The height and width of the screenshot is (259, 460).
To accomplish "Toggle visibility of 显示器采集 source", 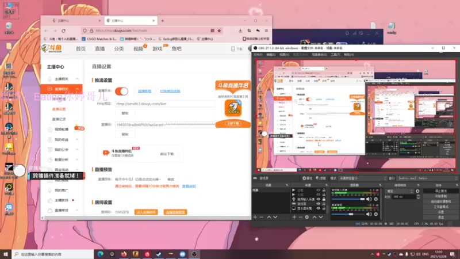I will click(319, 208).
